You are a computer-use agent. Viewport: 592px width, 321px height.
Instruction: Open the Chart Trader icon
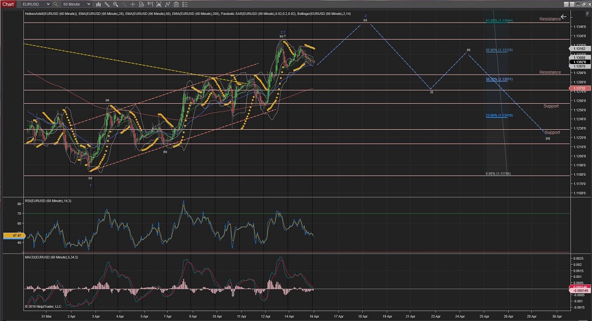point(150,4)
